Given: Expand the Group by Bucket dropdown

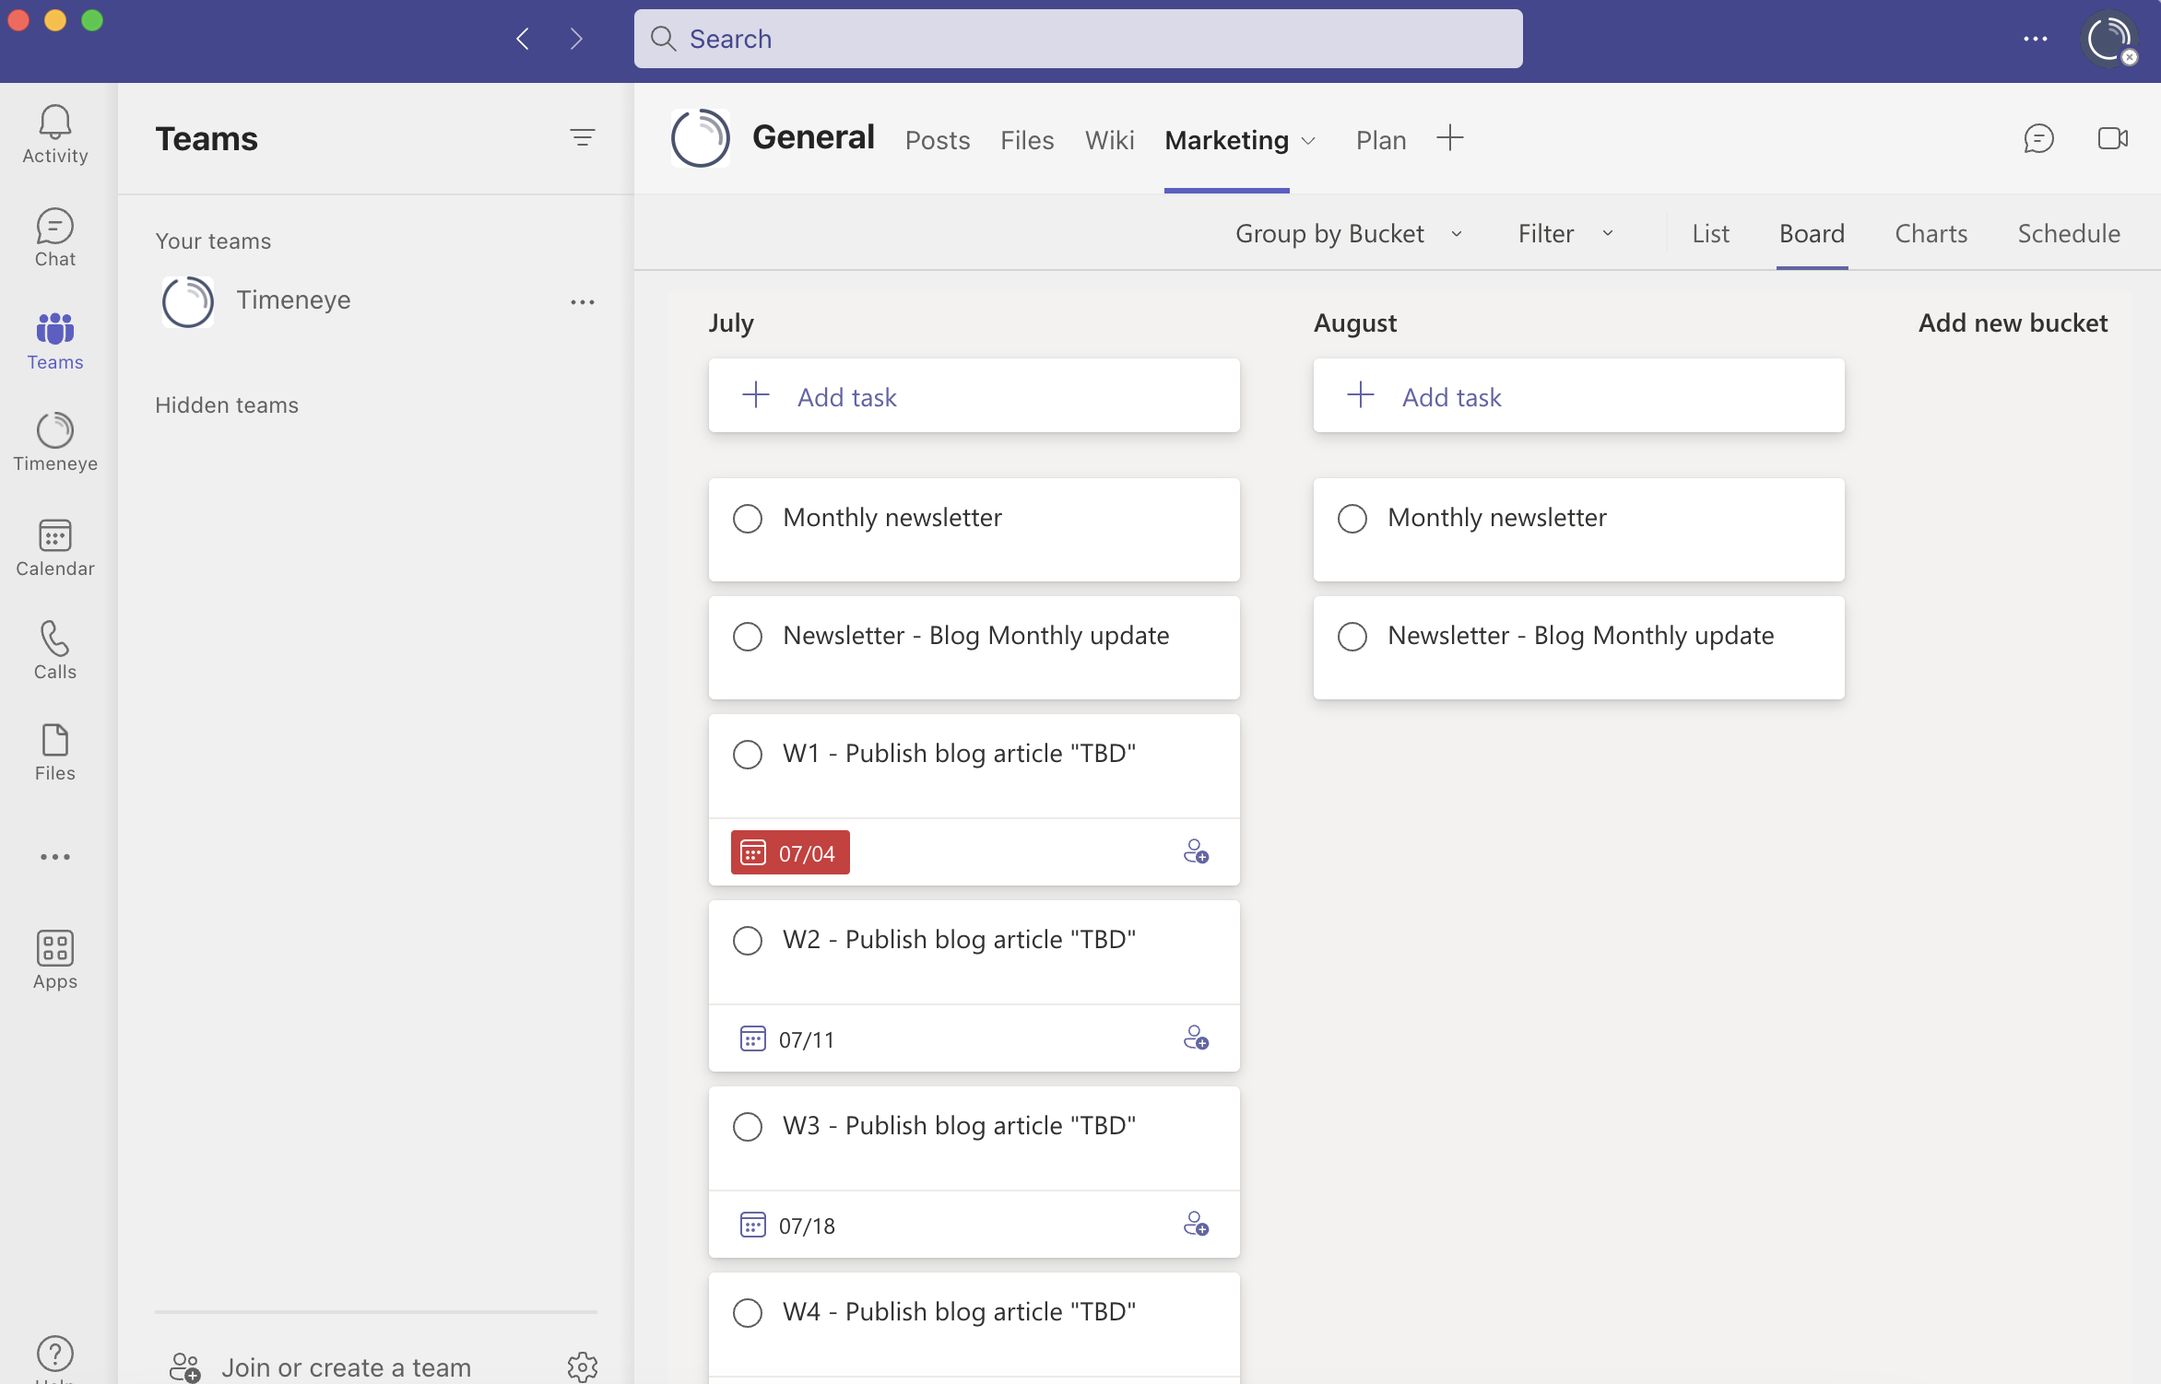Looking at the screenshot, I should point(1349,234).
